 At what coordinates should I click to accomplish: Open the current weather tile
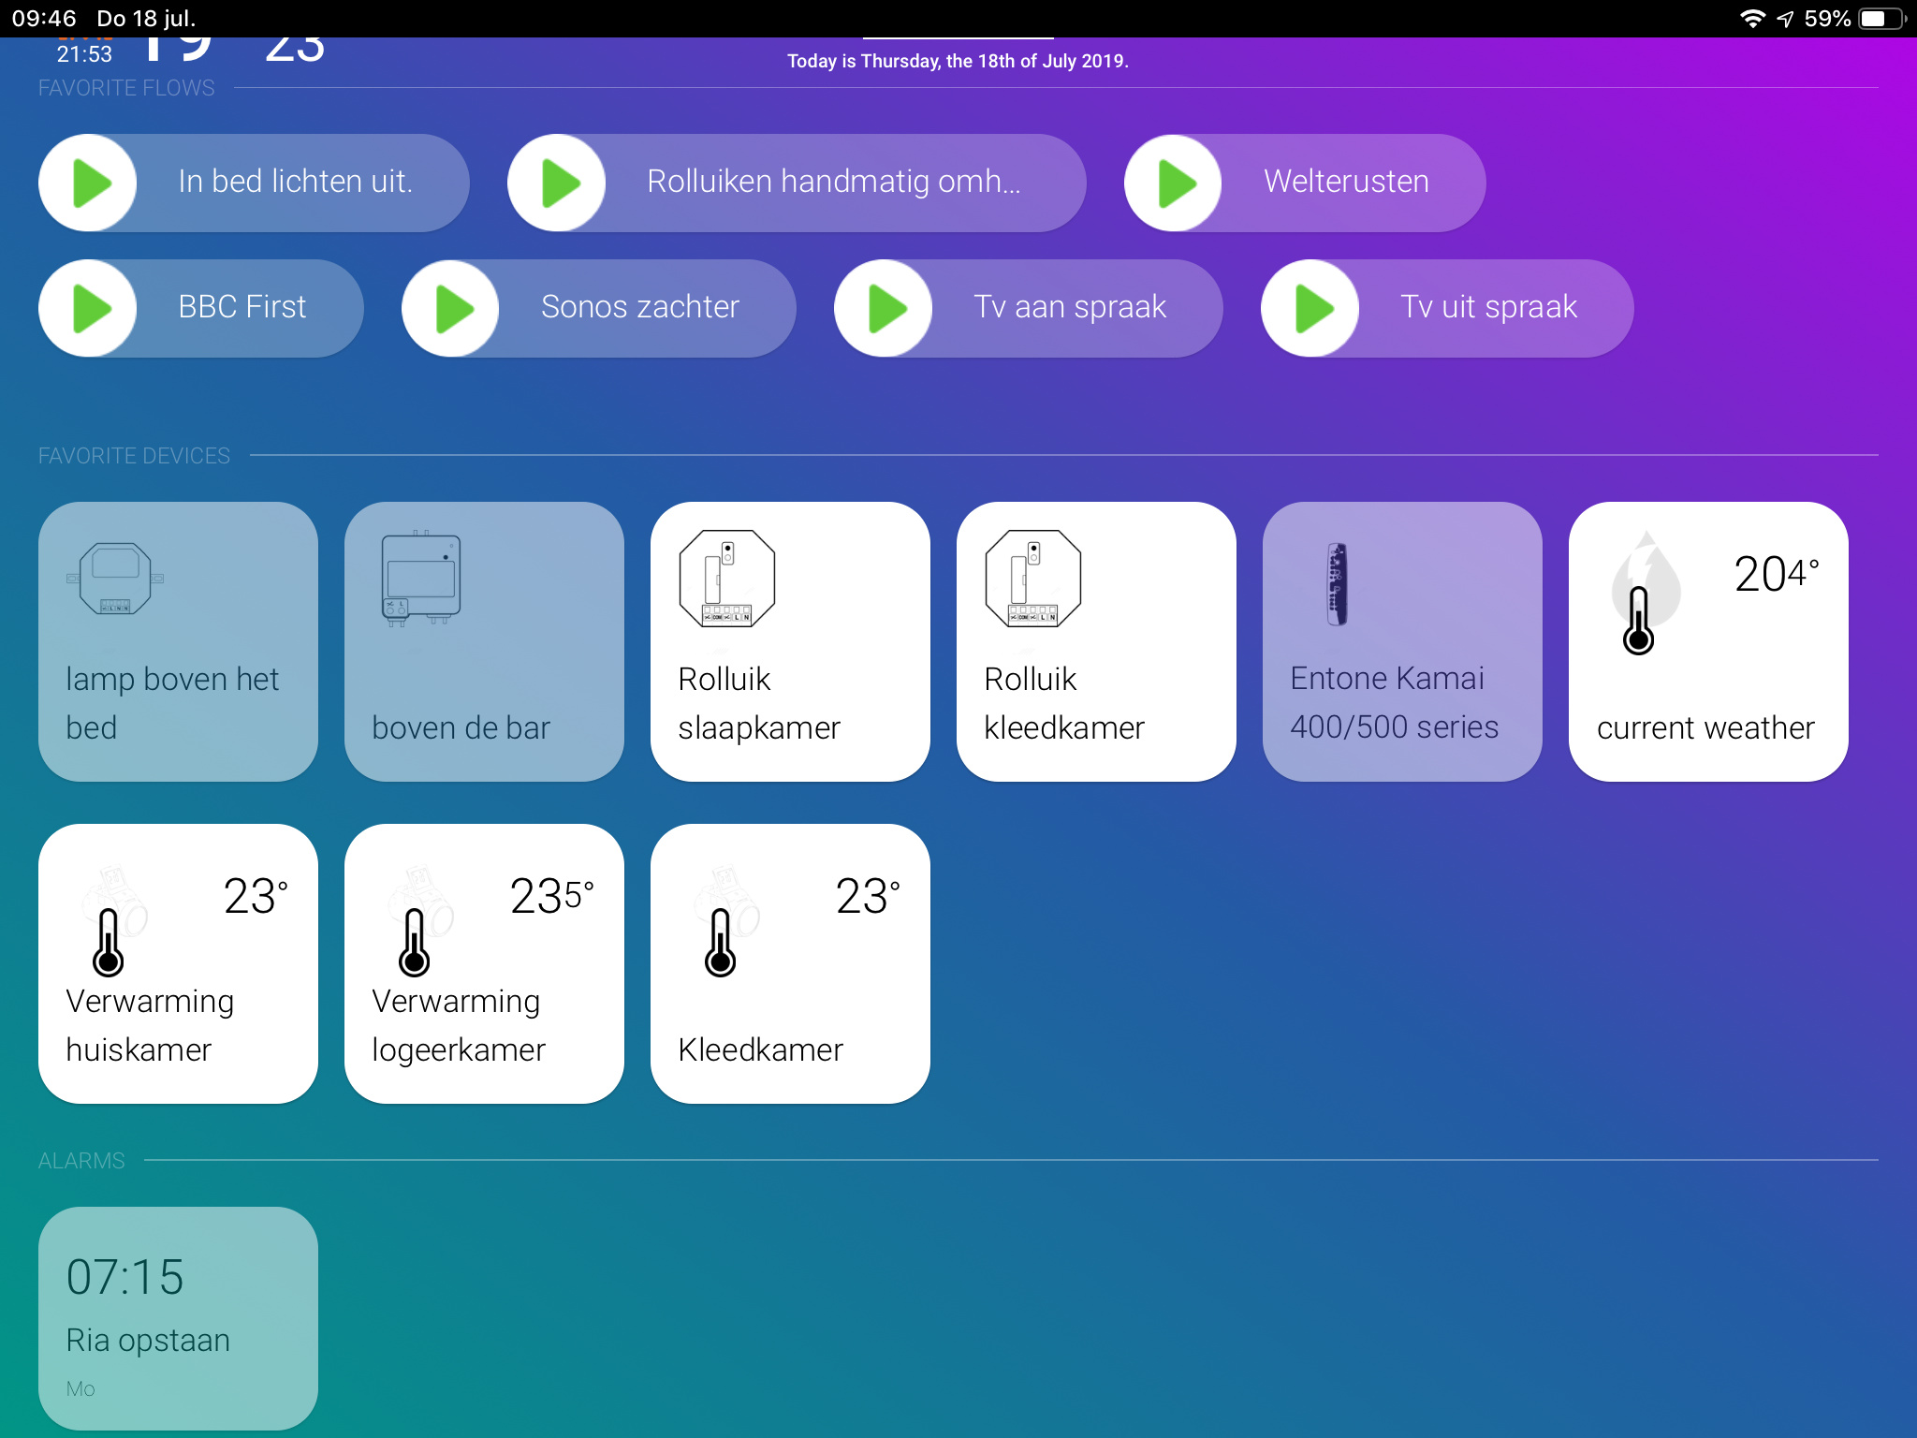pyautogui.click(x=1708, y=641)
